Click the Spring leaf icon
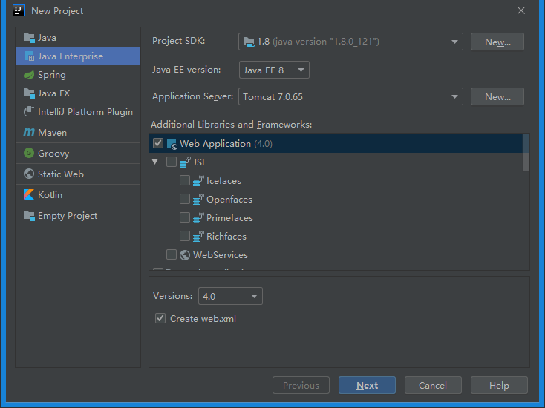Screen dimensions: 545x408 click(29, 75)
